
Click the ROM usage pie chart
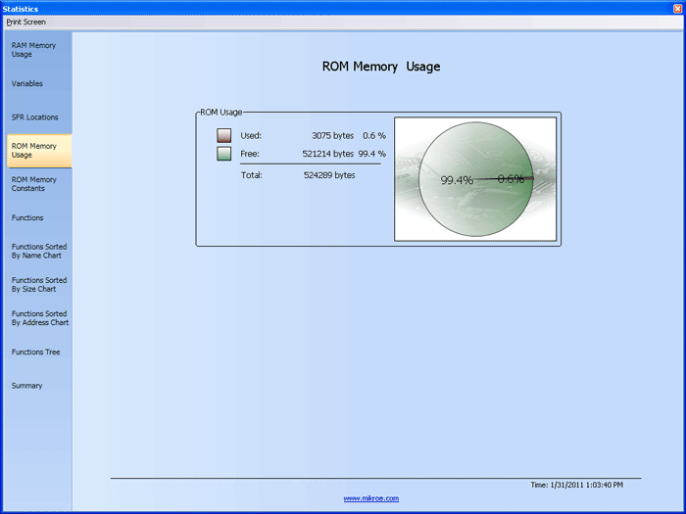[x=475, y=179]
